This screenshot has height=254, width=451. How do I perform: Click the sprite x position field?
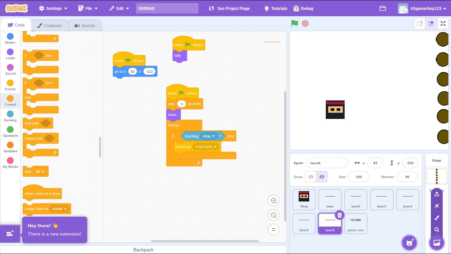pos(375,163)
